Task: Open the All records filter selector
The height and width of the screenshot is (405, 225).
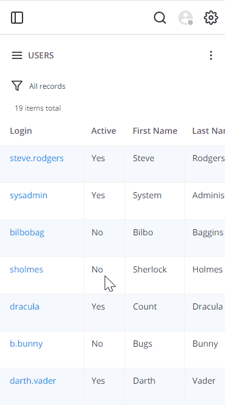Action: tap(47, 86)
